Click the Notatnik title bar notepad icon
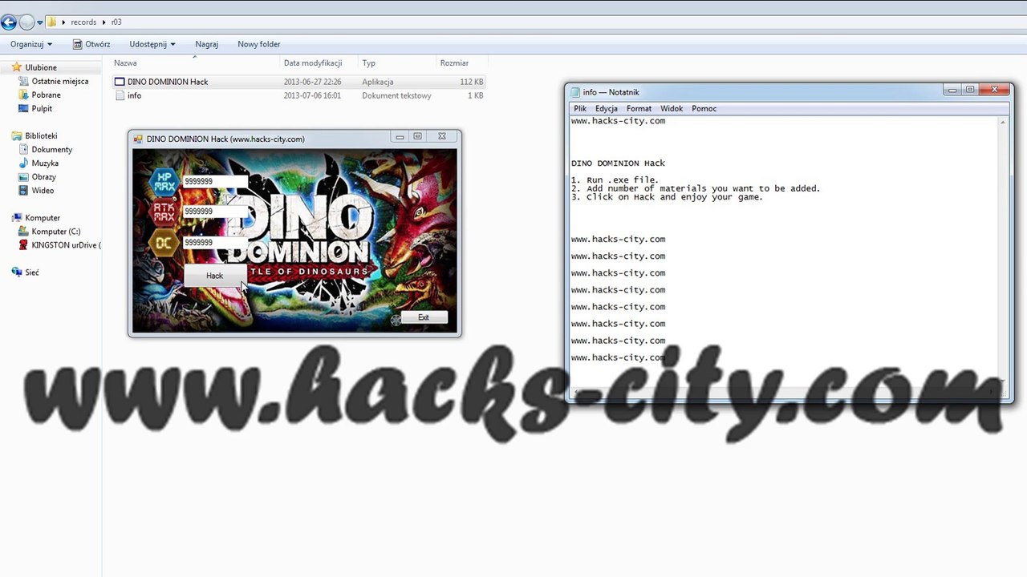Viewport: 1027px width, 577px height. tap(575, 92)
